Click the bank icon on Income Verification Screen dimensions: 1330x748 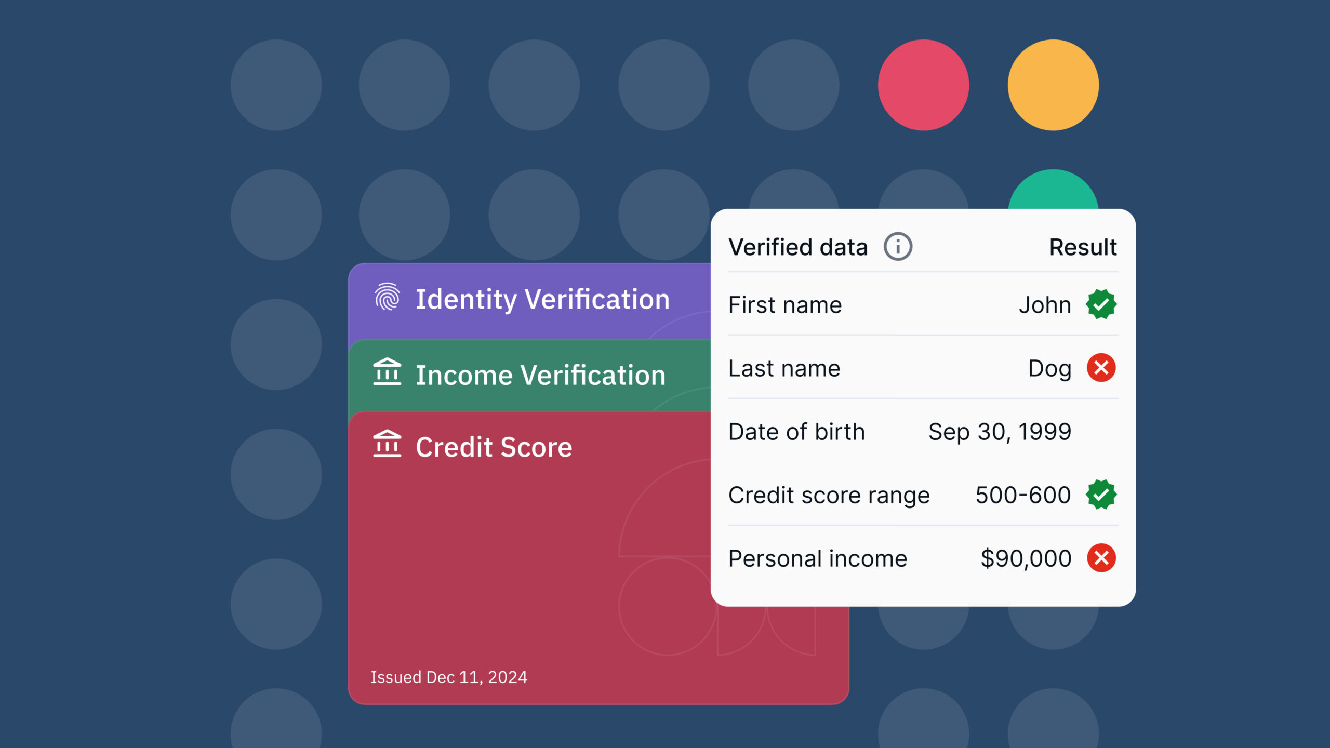pos(387,371)
